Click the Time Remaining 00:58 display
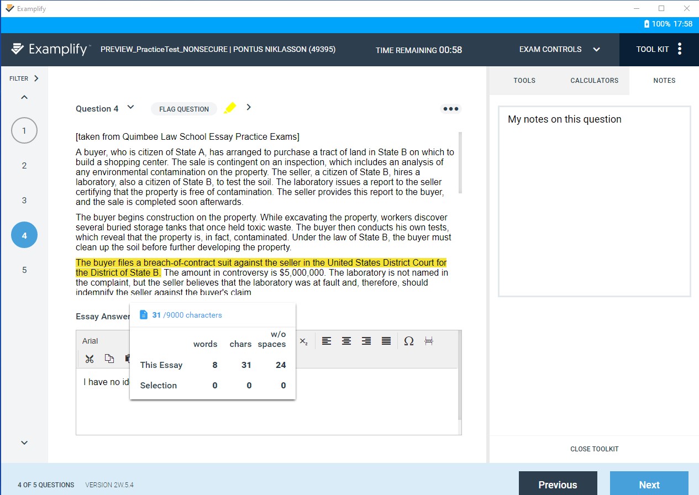The image size is (699, 495). 419,50
